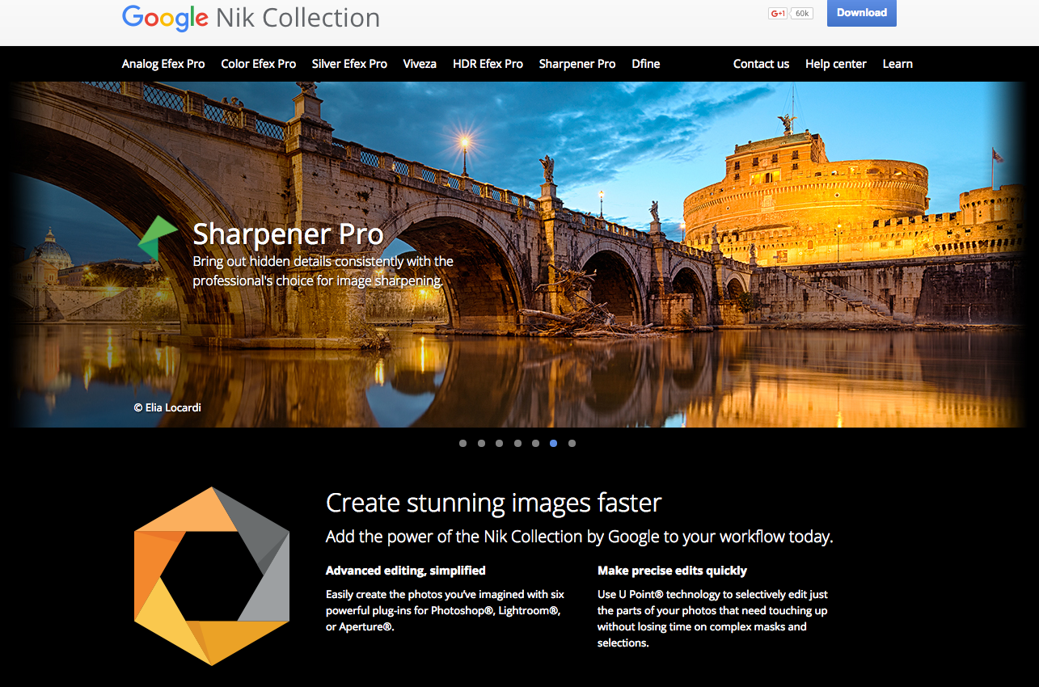Click the 'Bring out hidden details' banner description
1039x687 pixels.
323,272
